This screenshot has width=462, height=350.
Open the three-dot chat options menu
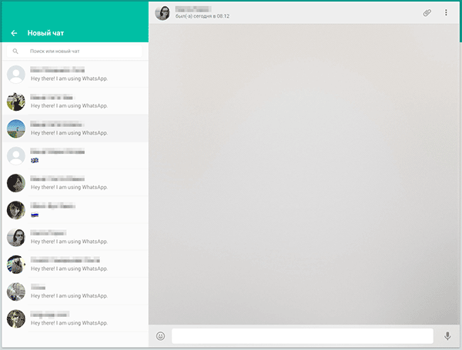pyautogui.click(x=446, y=12)
